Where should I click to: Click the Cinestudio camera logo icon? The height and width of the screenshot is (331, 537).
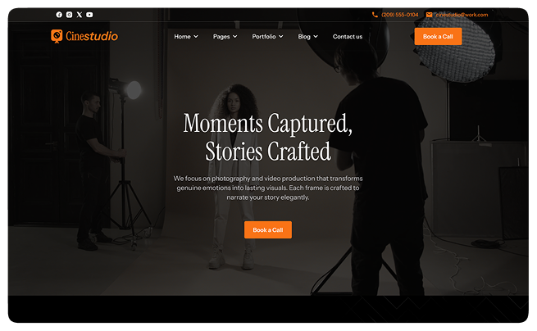click(57, 36)
